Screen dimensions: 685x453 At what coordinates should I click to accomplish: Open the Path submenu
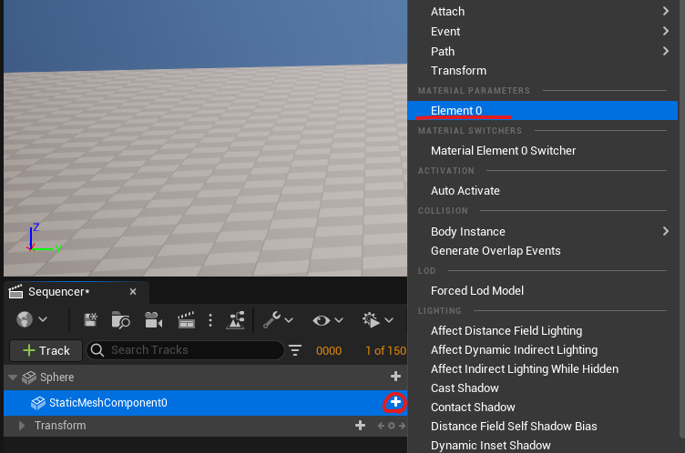542,52
